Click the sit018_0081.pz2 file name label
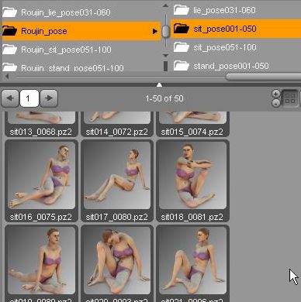Screen dimensions: 301x302 192,217
